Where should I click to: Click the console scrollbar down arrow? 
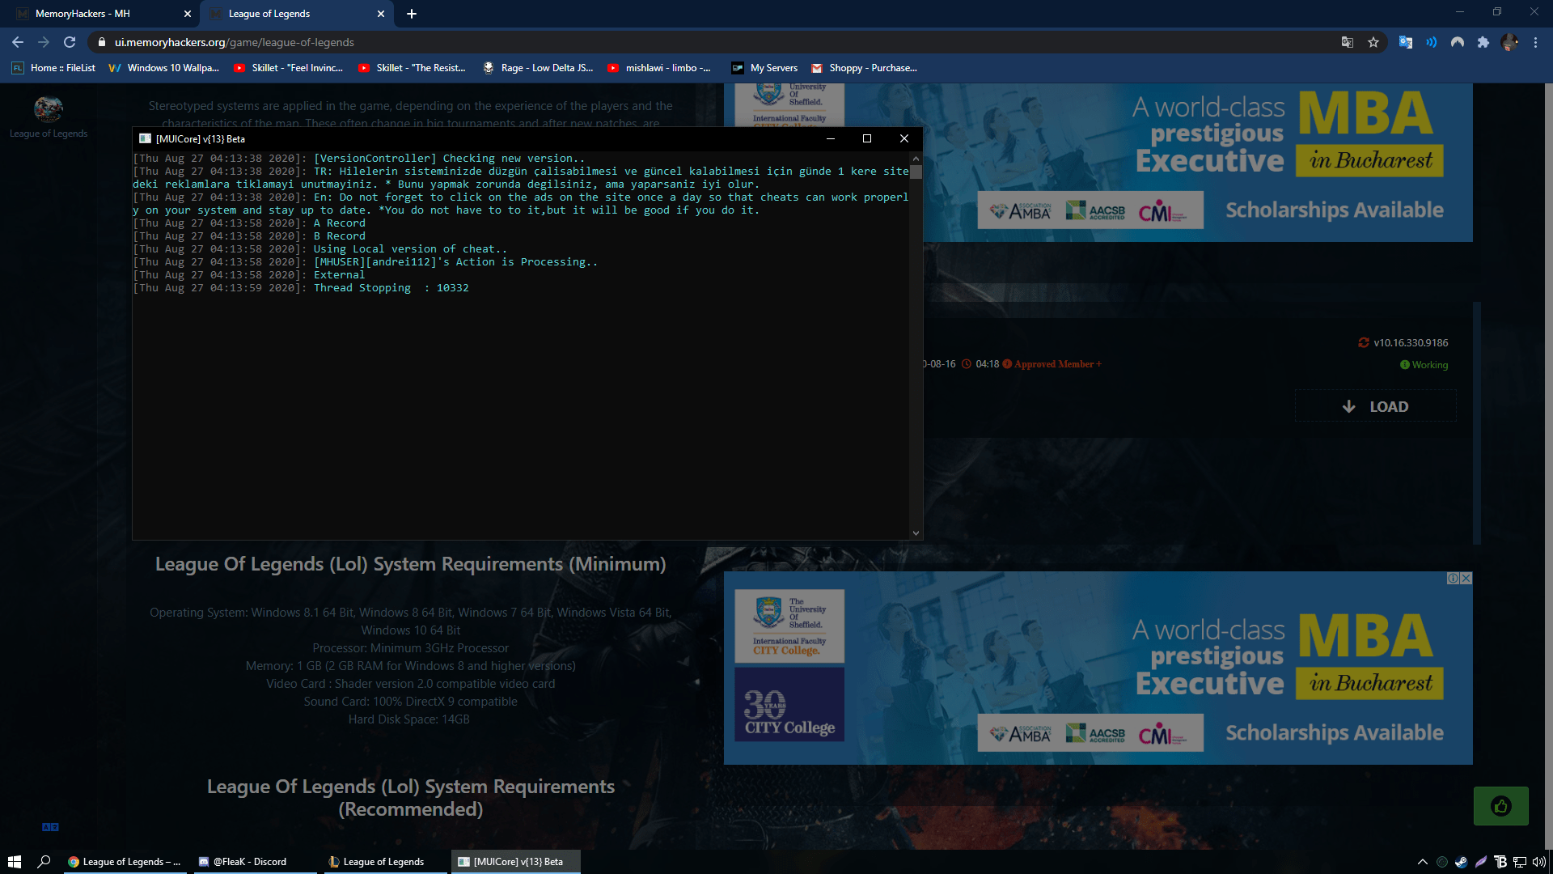[x=916, y=533]
